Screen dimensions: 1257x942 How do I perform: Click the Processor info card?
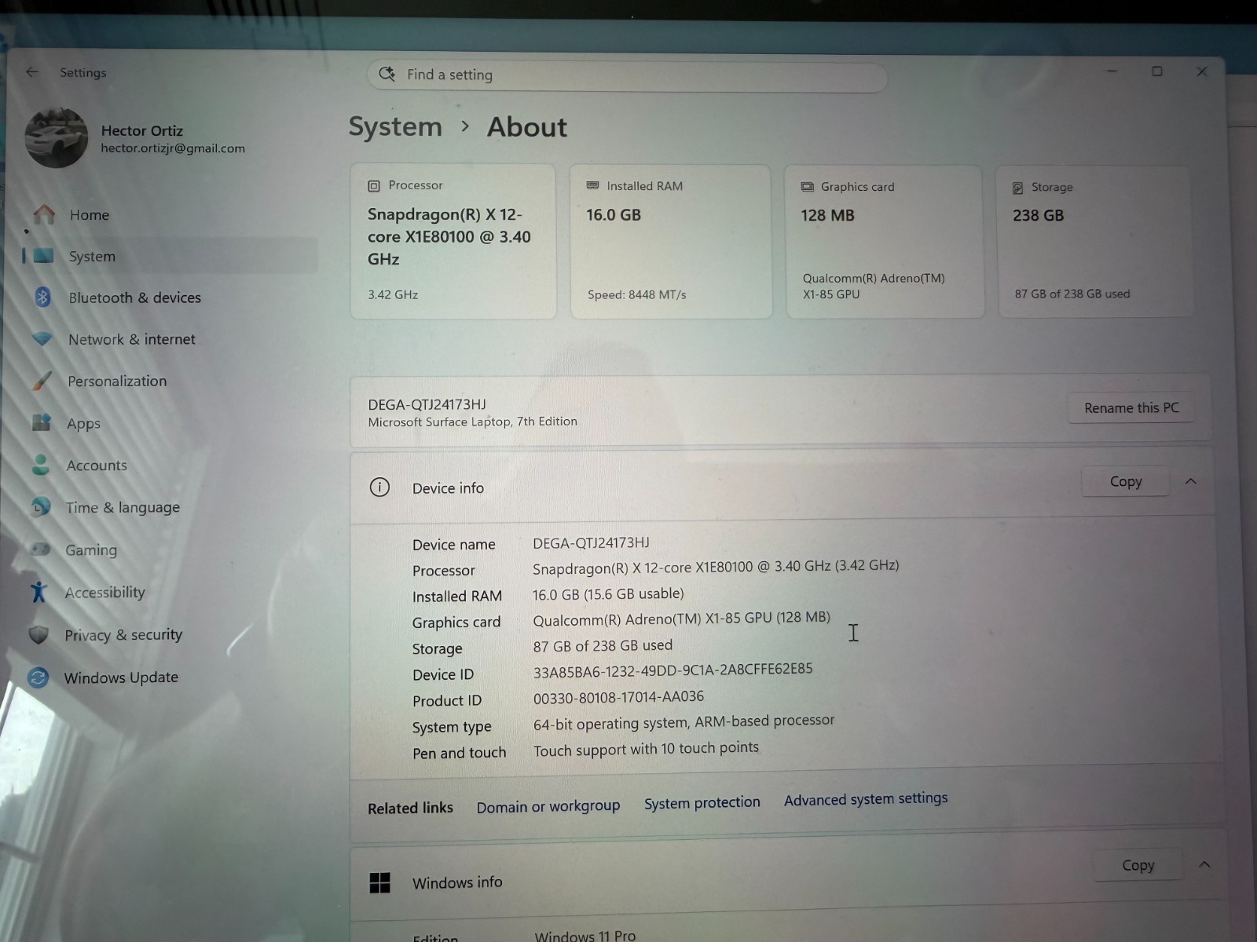(453, 241)
